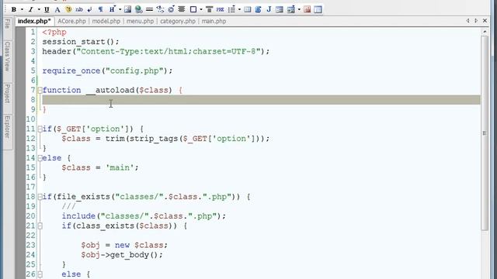
Task: Open the main.php tab
Action: (214, 21)
